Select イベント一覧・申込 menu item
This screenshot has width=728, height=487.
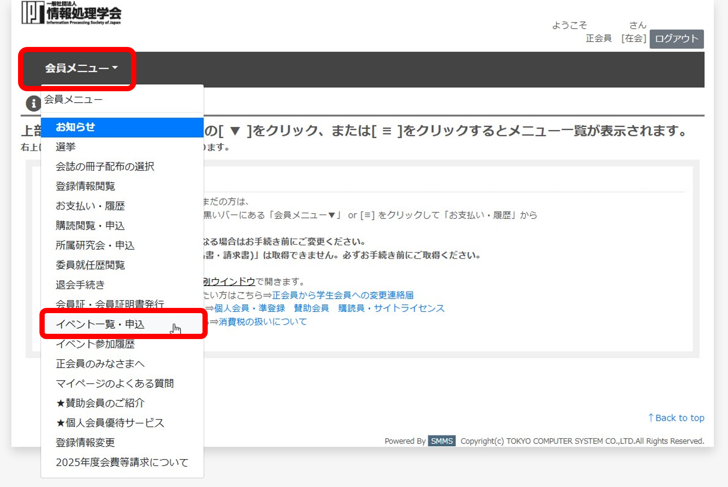pos(100,324)
